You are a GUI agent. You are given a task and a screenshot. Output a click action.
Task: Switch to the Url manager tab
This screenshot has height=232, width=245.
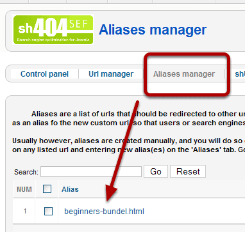[x=111, y=74]
